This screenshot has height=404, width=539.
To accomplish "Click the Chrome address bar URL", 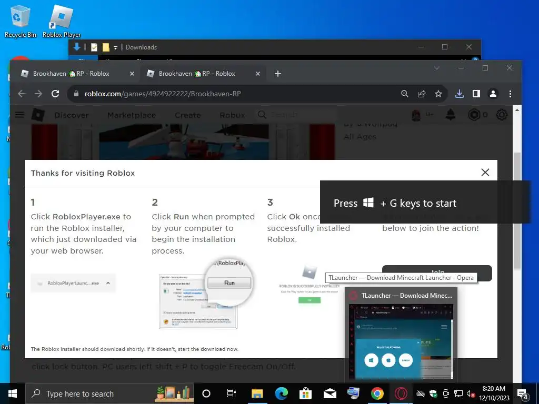I will click(x=163, y=94).
